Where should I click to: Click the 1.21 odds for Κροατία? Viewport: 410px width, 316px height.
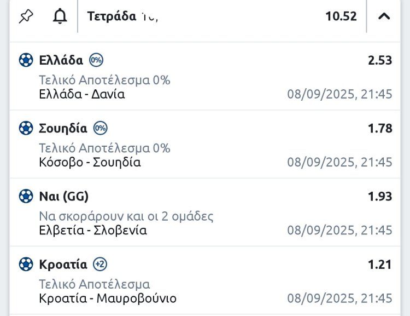(380, 265)
